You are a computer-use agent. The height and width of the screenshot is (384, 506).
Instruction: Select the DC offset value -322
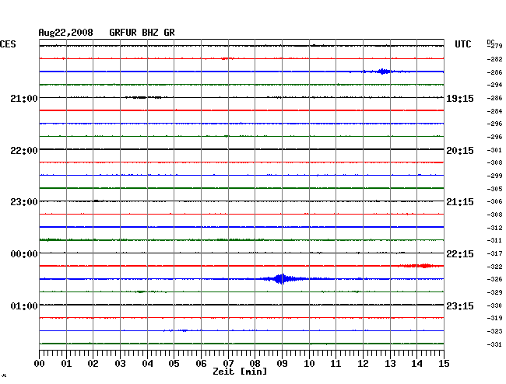pos(494,267)
